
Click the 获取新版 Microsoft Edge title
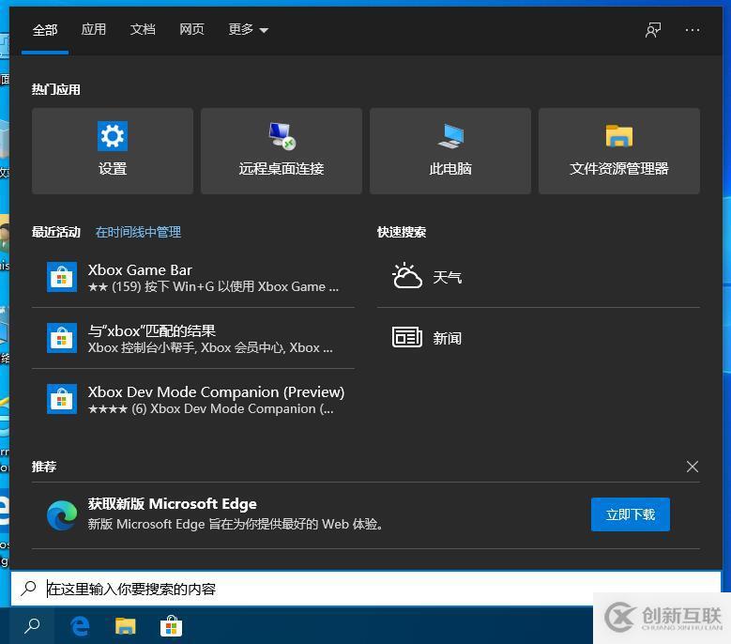click(172, 503)
